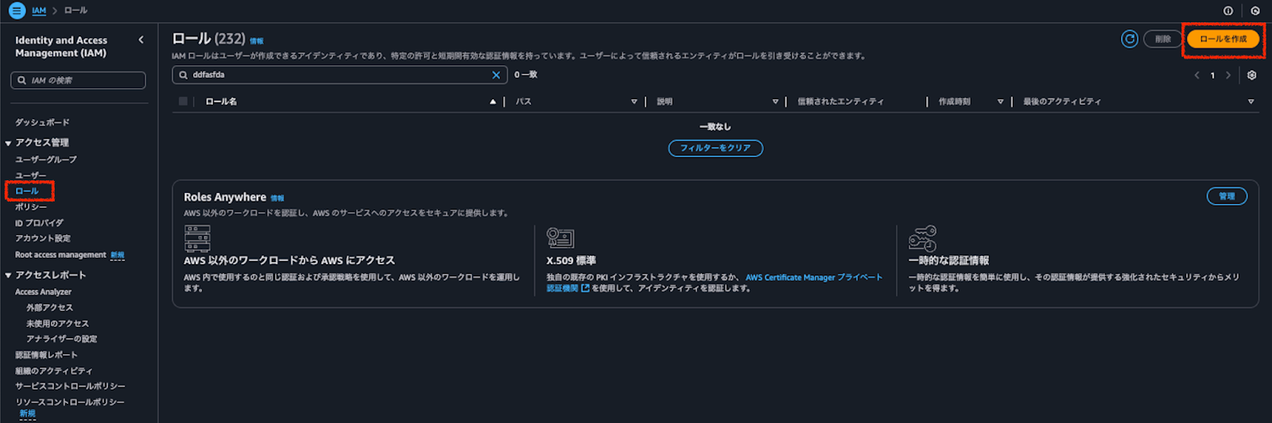
Task: Open ポリシー in sidebar
Action: (x=31, y=207)
